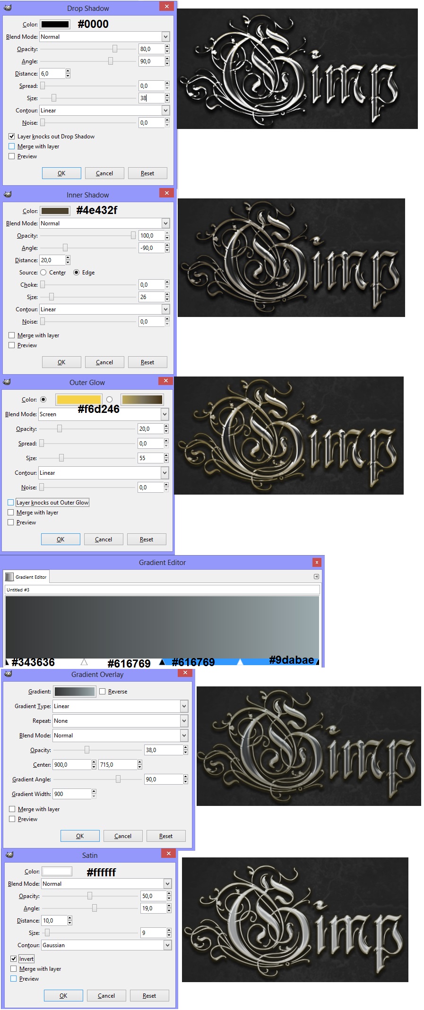The height and width of the screenshot is (1010, 424).
Task: Open Blend Mode Screen dropdown in Outer Glow
Action: [104, 414]
